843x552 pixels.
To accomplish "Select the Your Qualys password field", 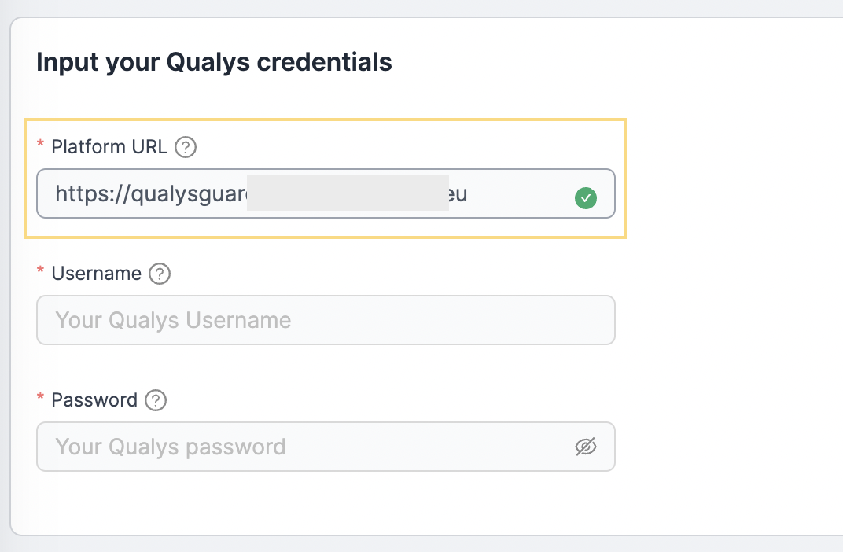I will (x=326, y=447).
